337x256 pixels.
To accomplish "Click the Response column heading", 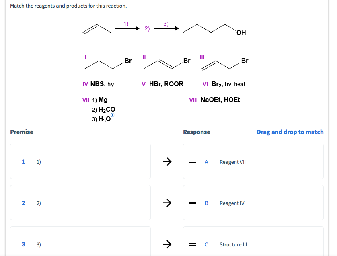I will tap(196, 132).
